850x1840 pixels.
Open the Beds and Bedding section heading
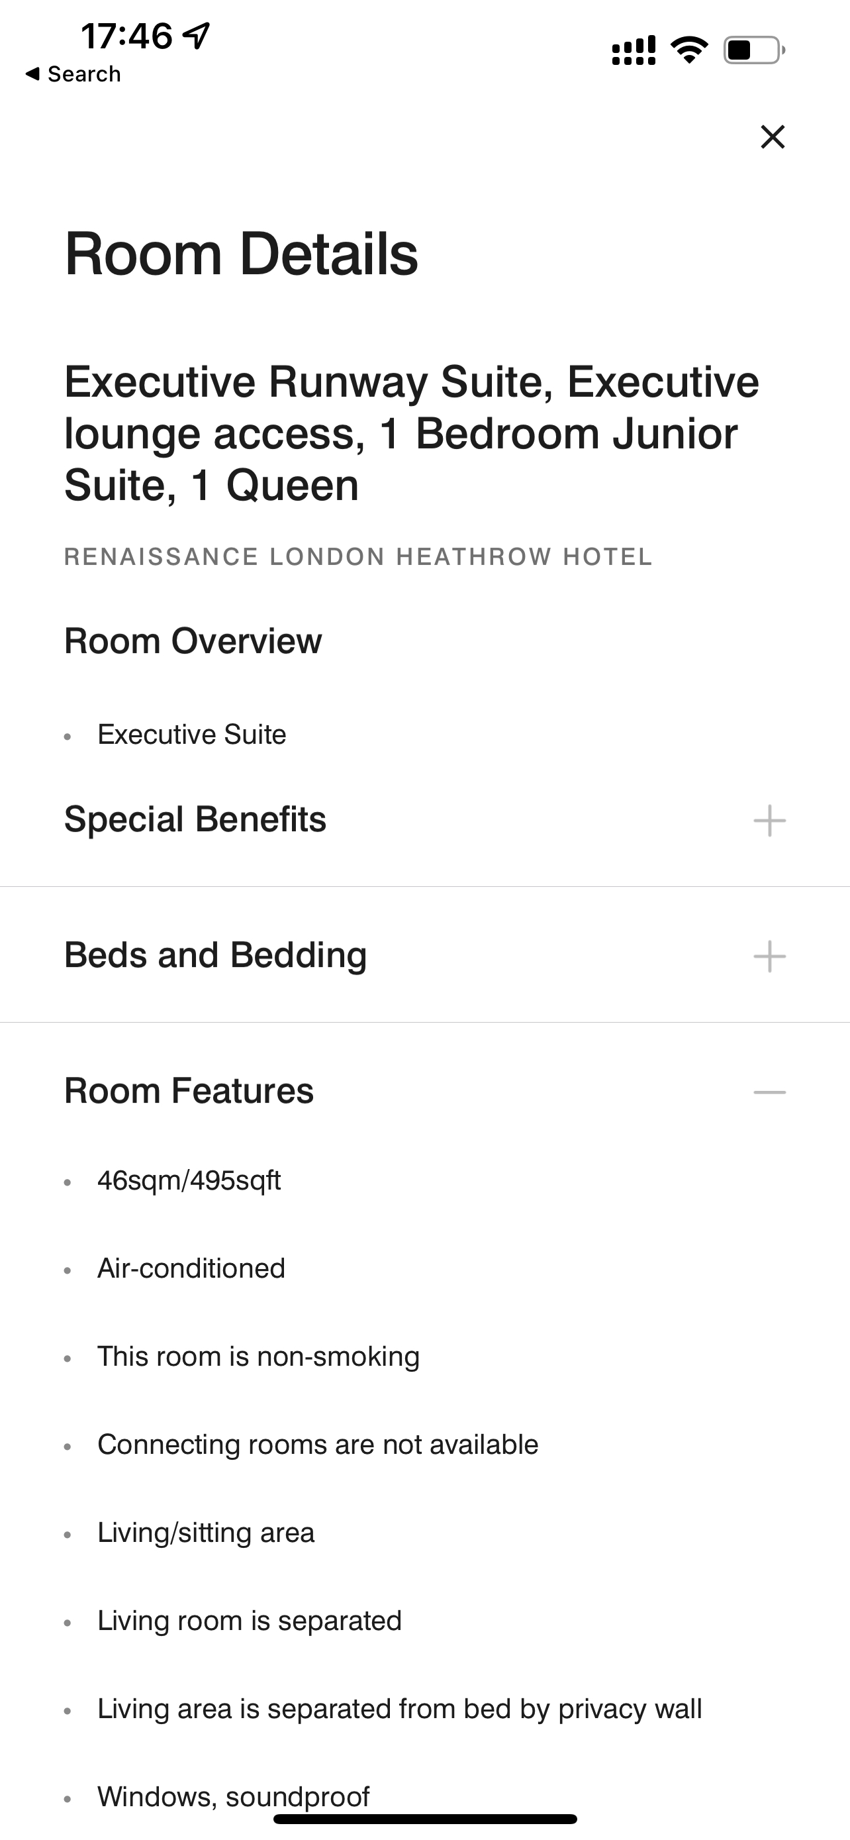216,955
